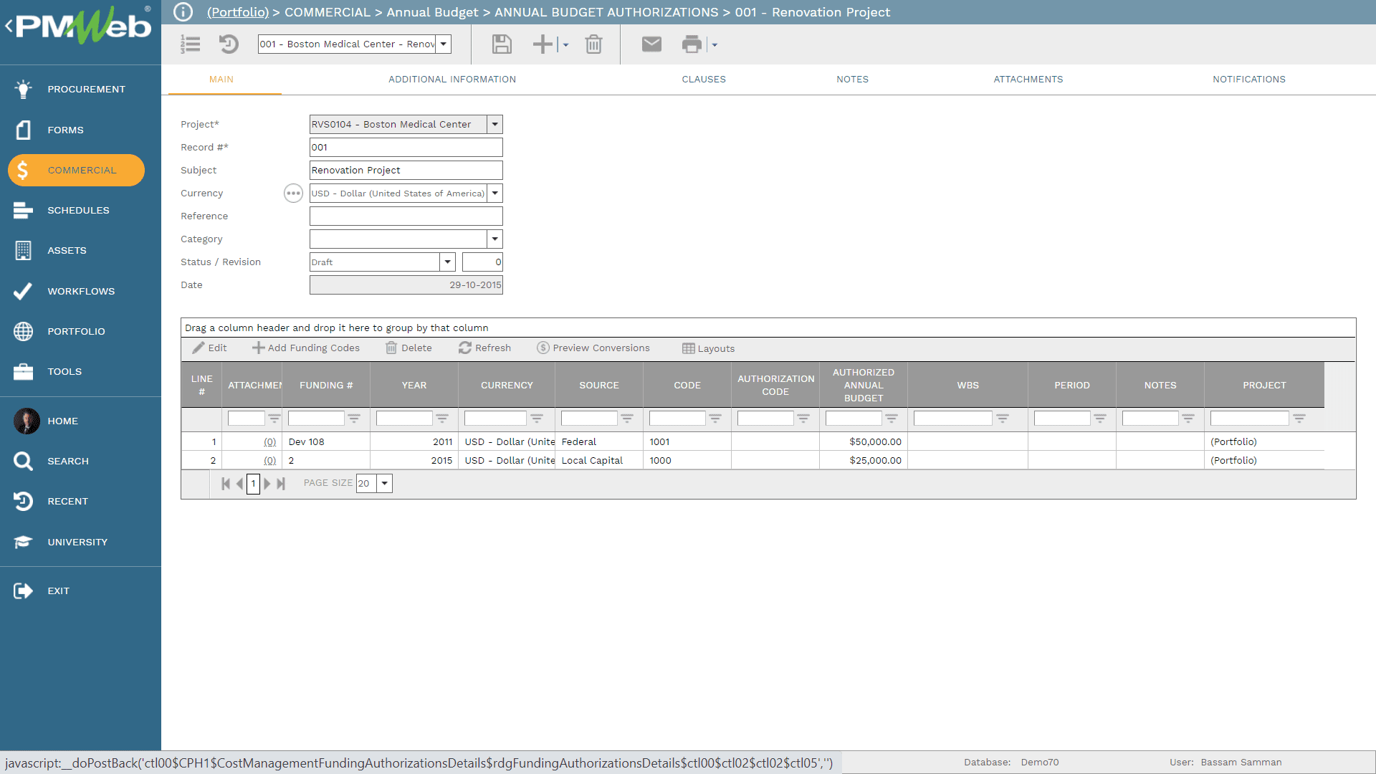Click filter icon for WBS column
The height and width of the screenshot is (774, 1376).
click(1003, 418)
